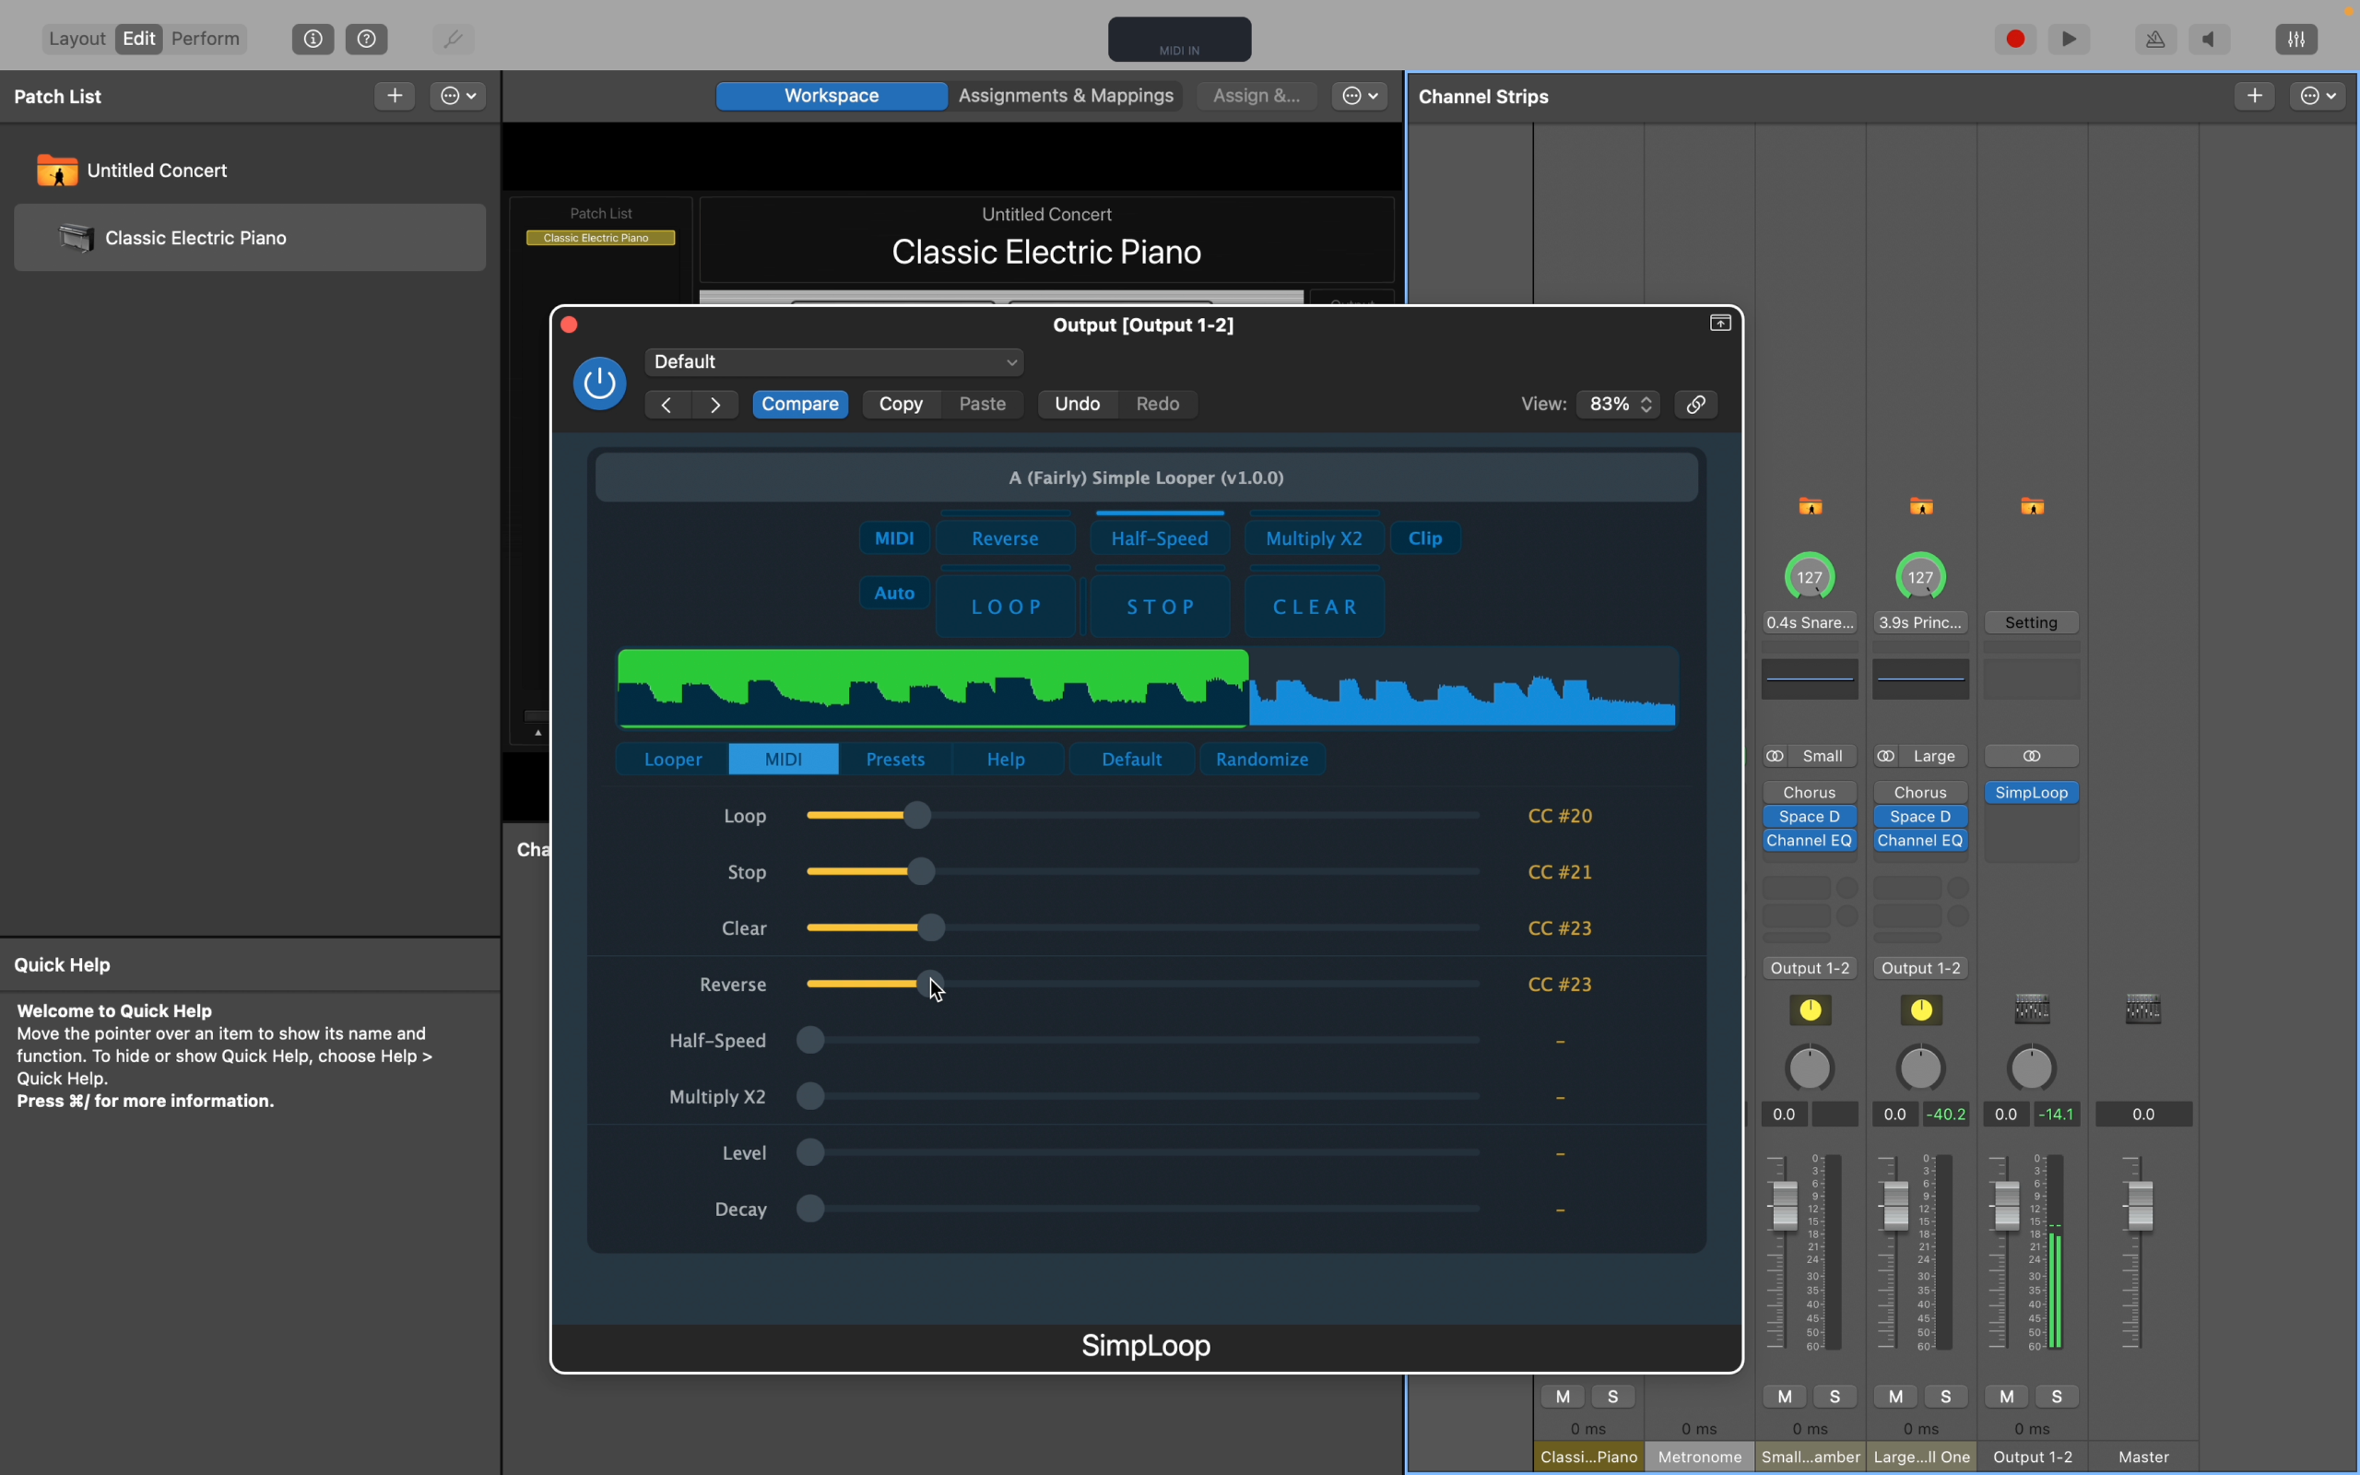Select the Help tab in plugin

tap(1007, 760)
